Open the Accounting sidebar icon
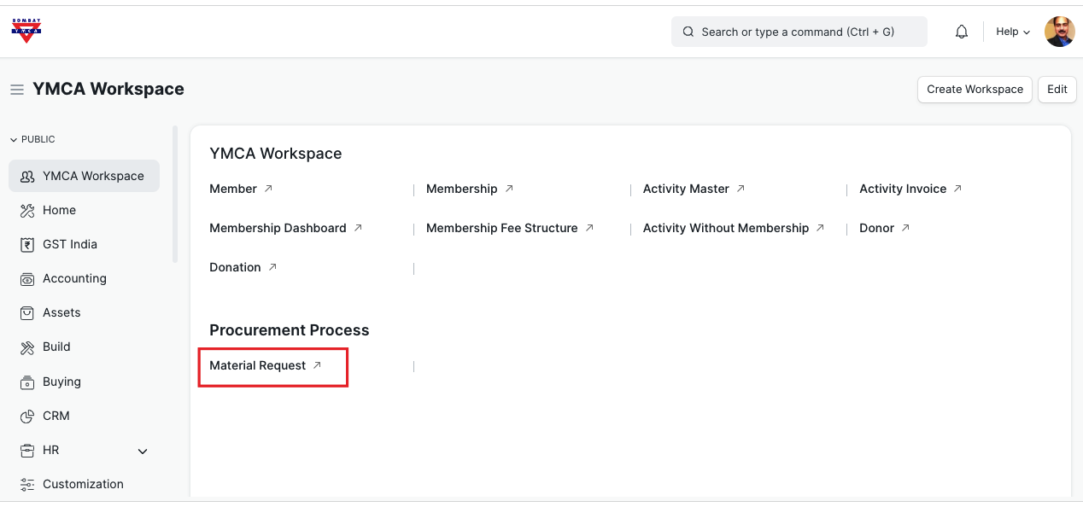1083x507 pixels. [27, 279]
